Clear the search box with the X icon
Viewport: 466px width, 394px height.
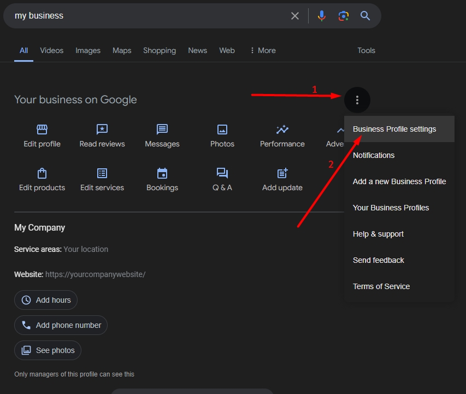point(295,16)
